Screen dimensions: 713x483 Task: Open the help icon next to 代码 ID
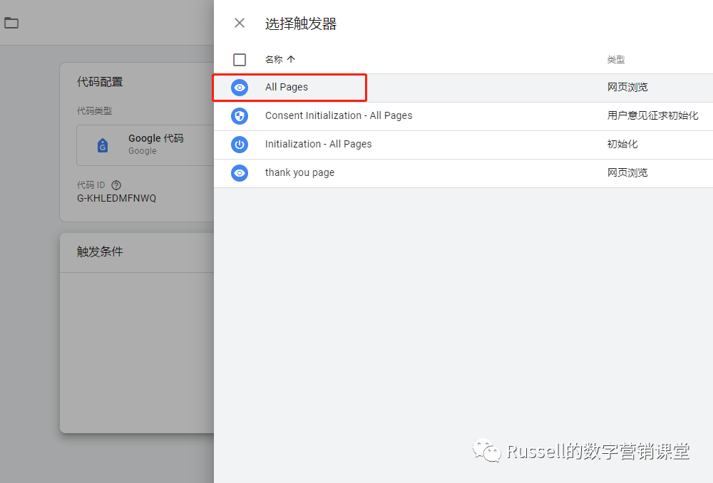coord(116,185)
